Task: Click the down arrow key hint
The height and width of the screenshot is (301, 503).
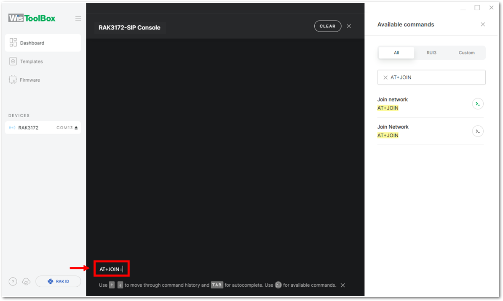Action: click(120, 285)
